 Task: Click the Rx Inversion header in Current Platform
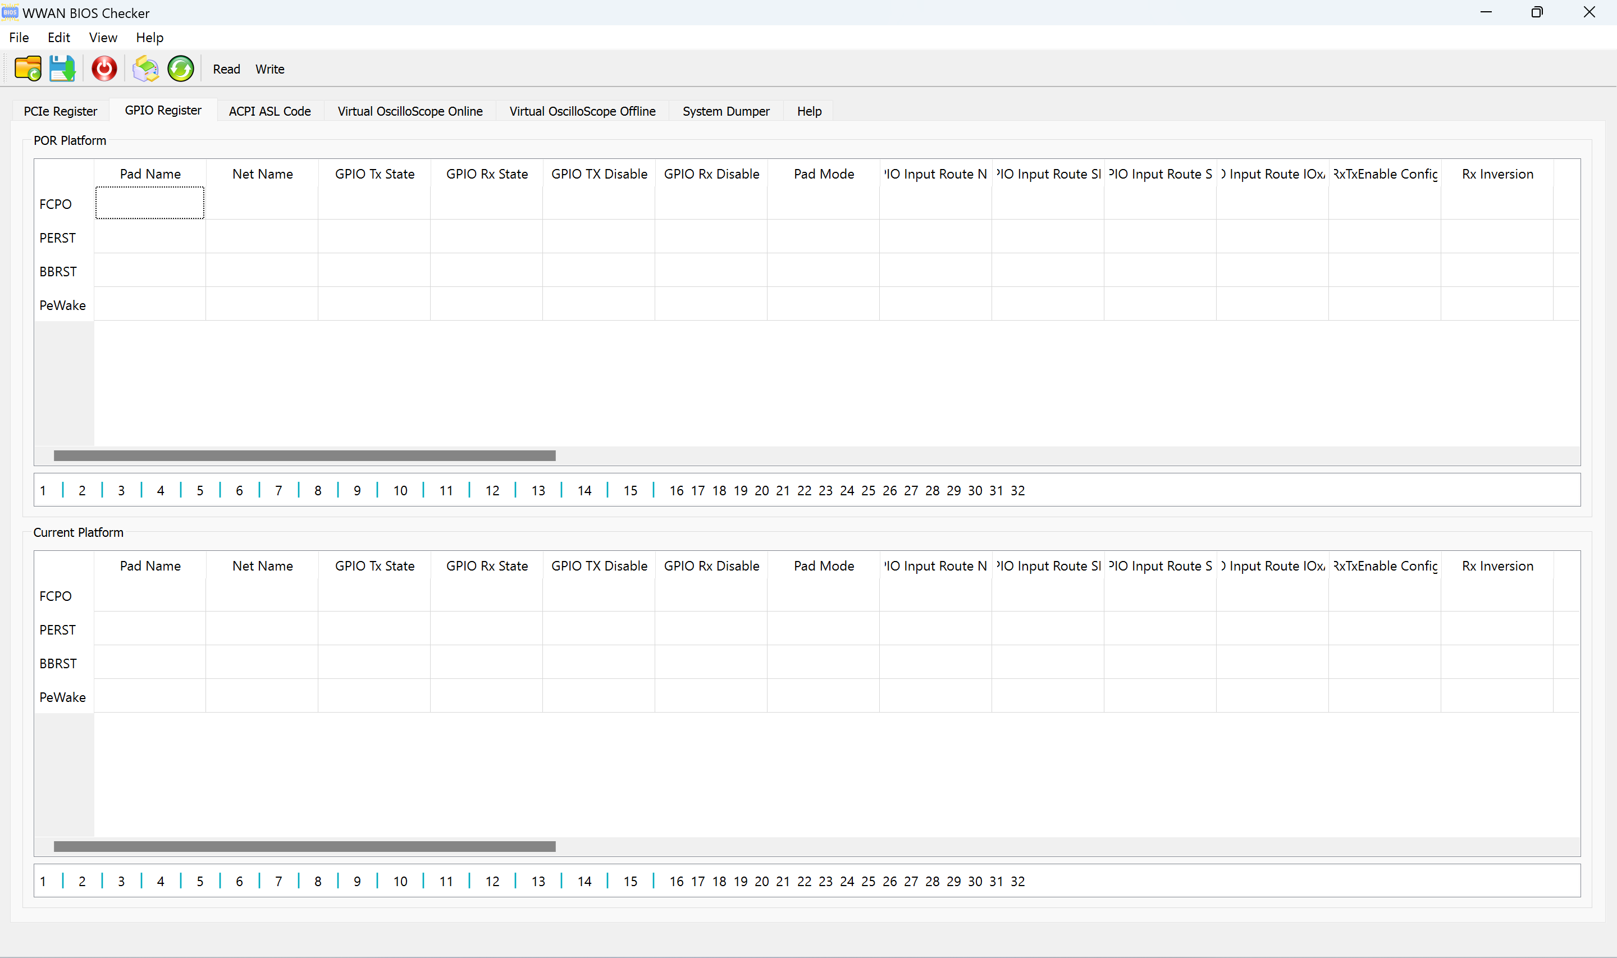[1497, 565]
